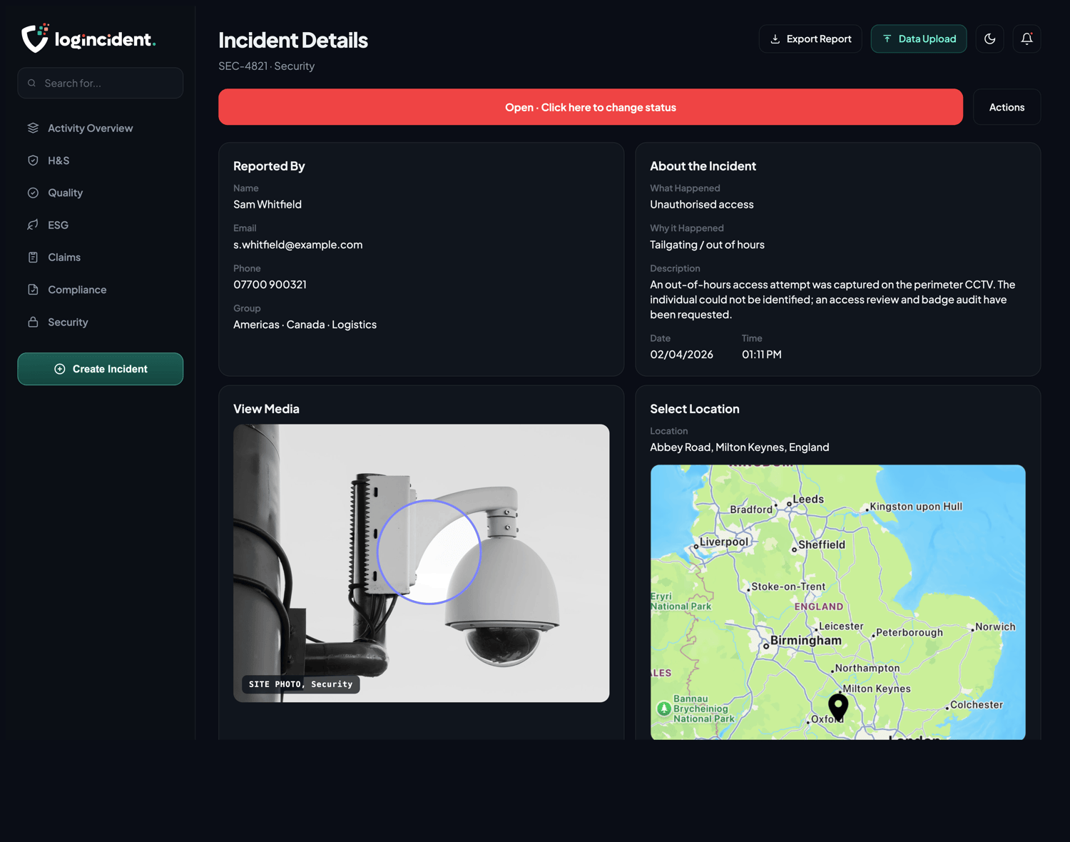This screenshot has height=842, width=1070.
Task: Go to the Quality section
Action: coord(100,193)
